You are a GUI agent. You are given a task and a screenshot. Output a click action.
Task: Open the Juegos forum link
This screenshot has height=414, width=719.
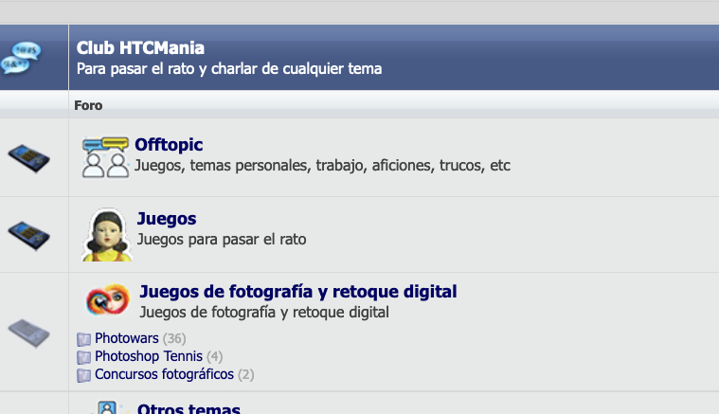[x=167, y=219]
